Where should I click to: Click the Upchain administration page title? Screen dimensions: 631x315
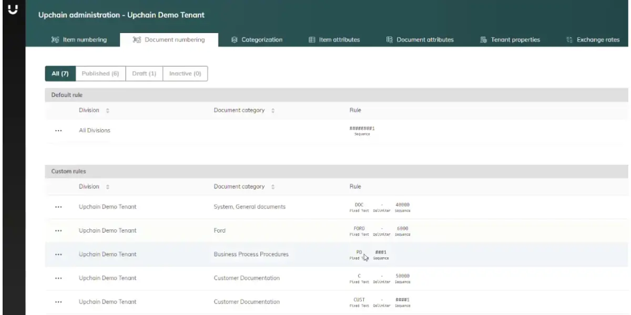coord(121,15)
